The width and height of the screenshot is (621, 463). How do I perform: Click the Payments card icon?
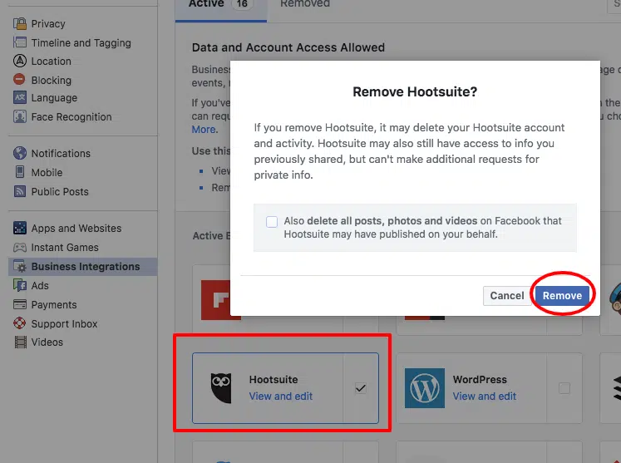pos(19,304)
